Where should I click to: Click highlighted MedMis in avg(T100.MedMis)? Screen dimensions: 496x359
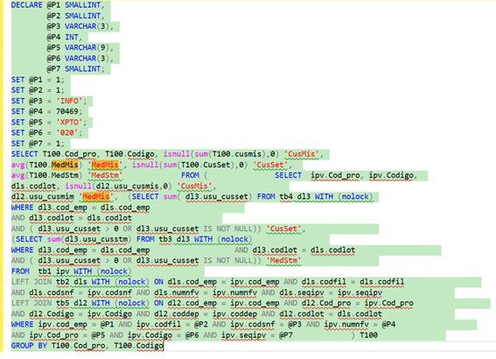[65, 165]
